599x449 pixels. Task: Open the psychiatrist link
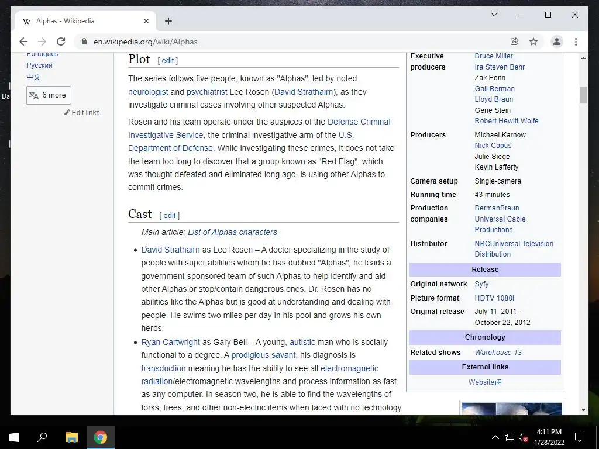[x=206, y=92]
